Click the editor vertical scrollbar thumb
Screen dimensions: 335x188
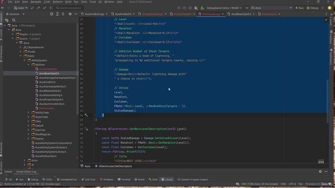click(x=328, y=101)
